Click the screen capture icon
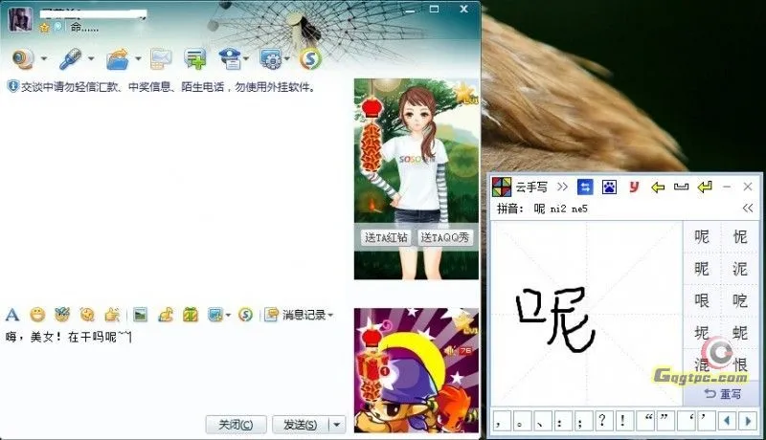Screen dimensions: 766x440 pyautogui.click(x=215, y=315)
